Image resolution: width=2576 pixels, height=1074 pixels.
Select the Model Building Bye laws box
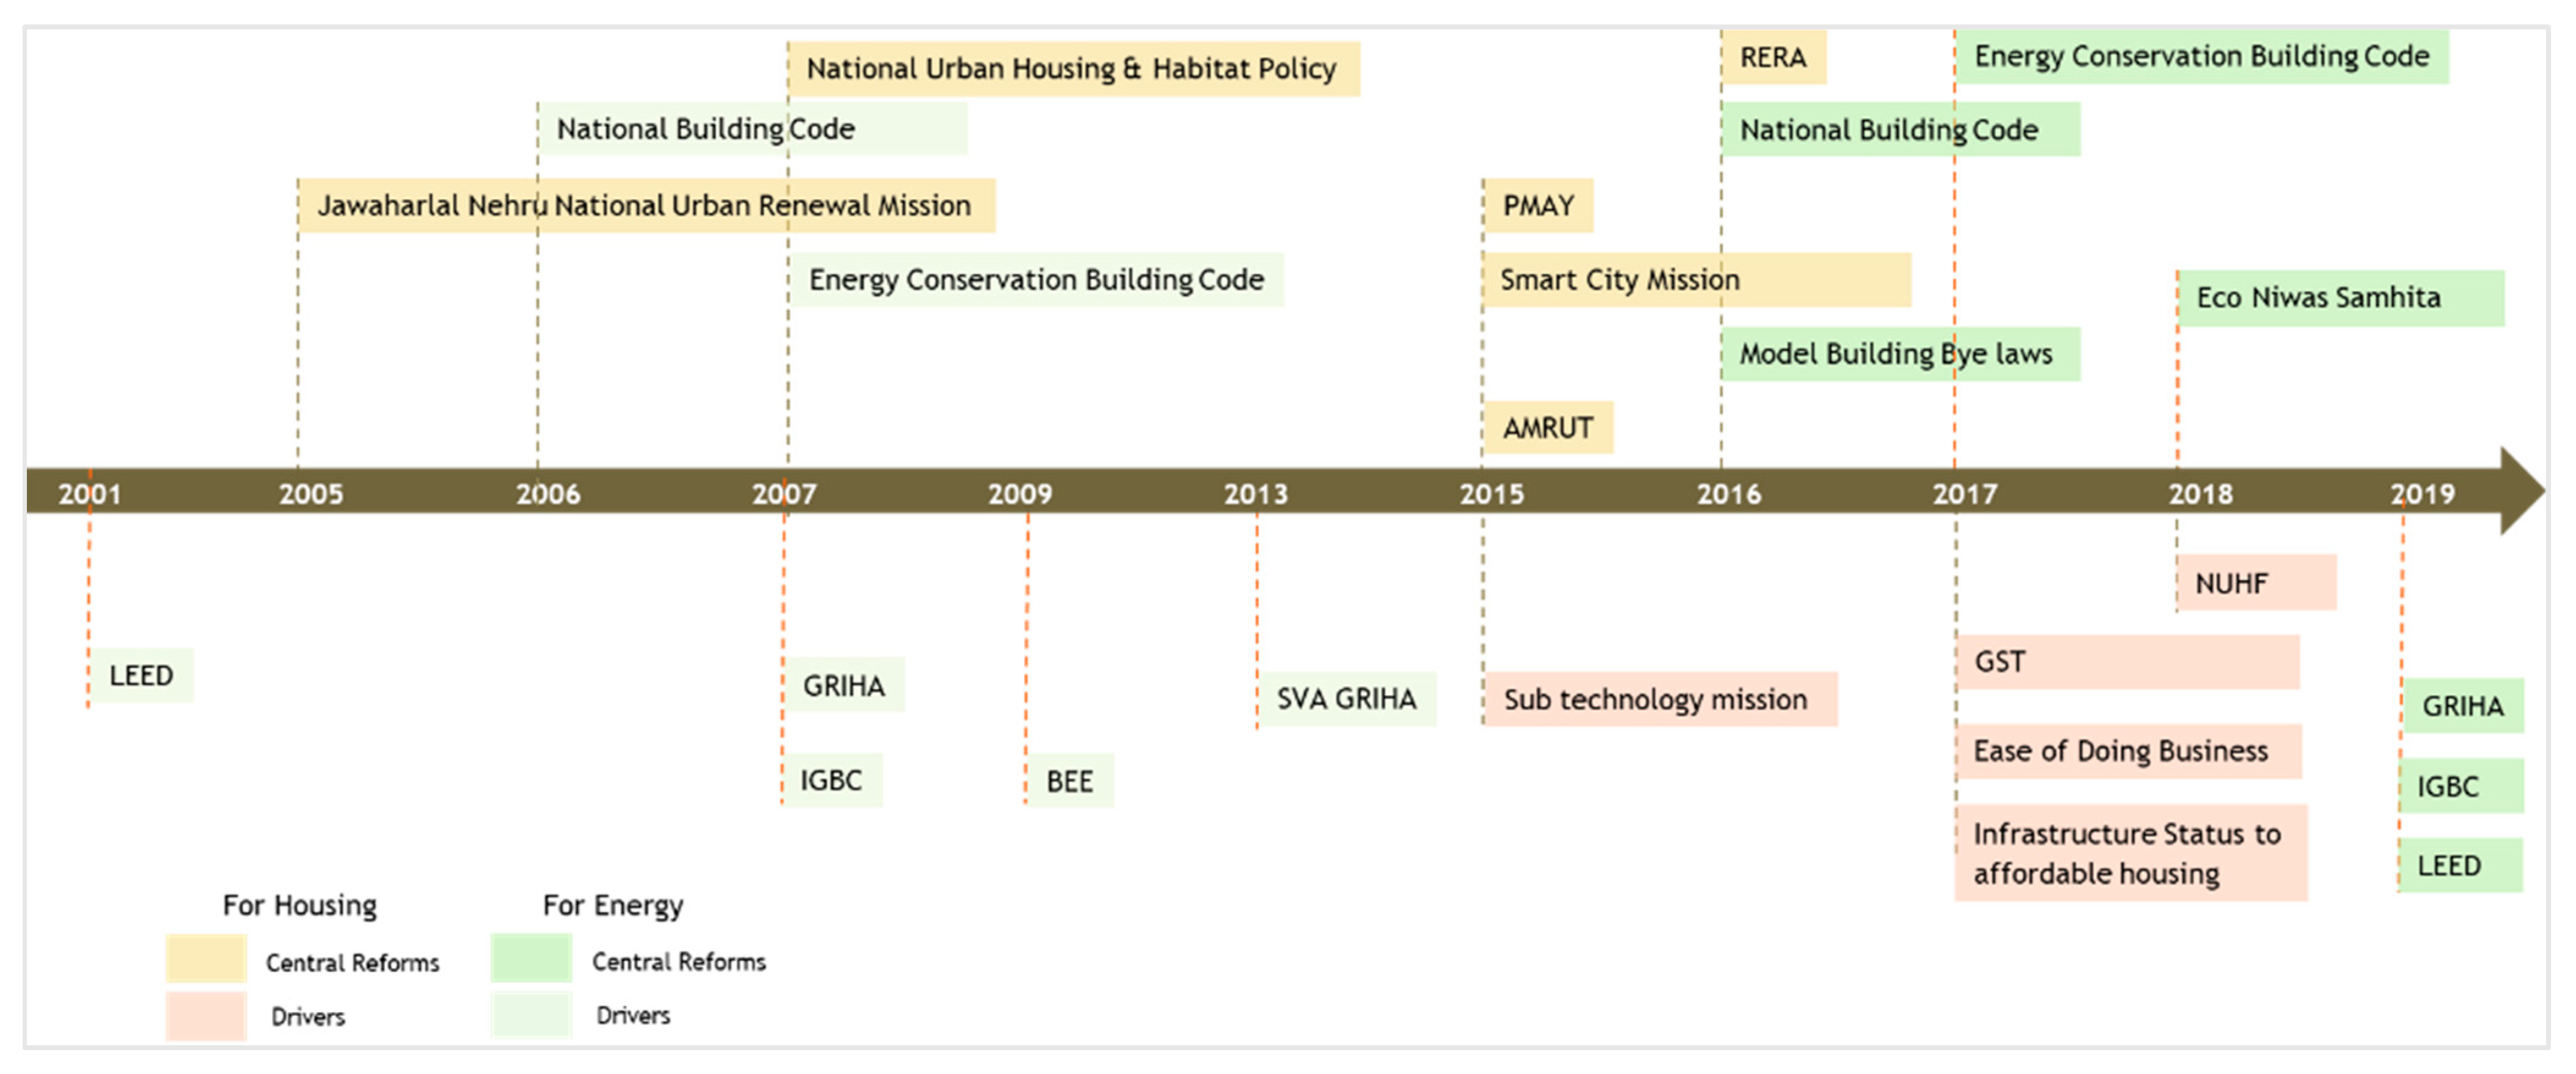[x=1900, y=353]
